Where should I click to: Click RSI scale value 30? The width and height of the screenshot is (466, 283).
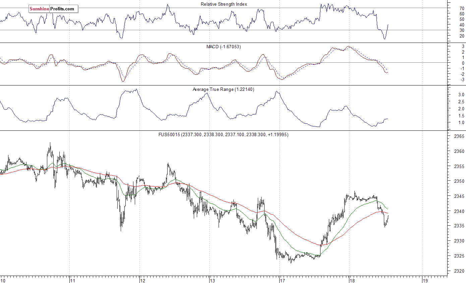pos(461,30)
